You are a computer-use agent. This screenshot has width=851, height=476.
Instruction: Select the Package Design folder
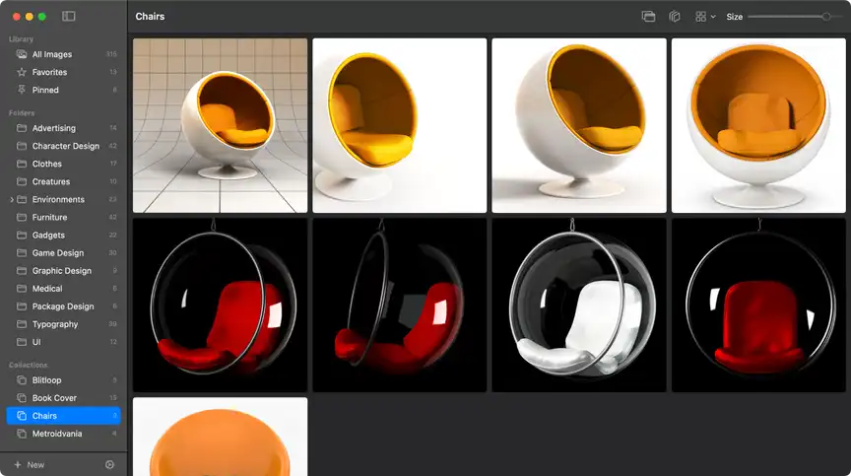click(x=63, y=306)
